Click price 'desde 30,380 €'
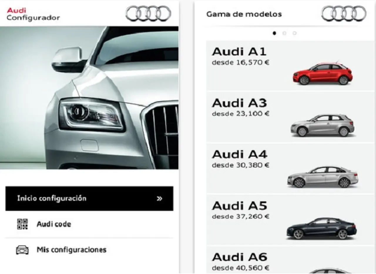The image size is (376, 274). tap(241, 165)
